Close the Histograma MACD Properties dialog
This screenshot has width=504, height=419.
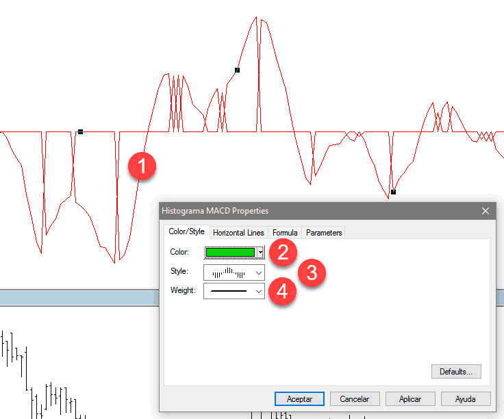coord(486,211)
